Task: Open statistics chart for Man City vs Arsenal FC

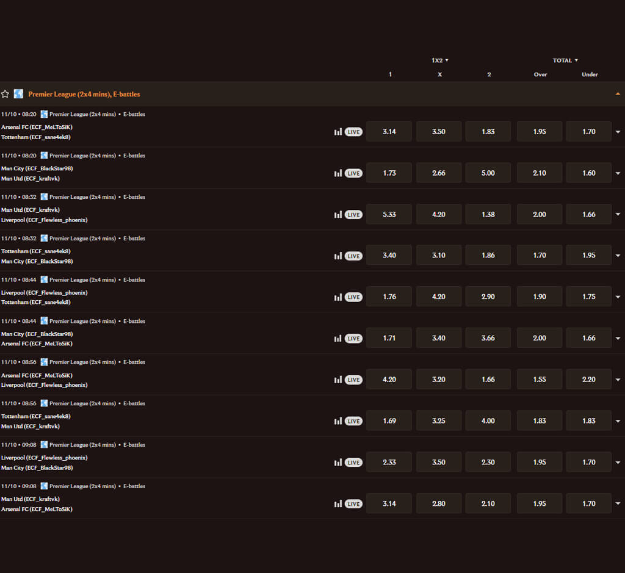Action: click(338, 339)
